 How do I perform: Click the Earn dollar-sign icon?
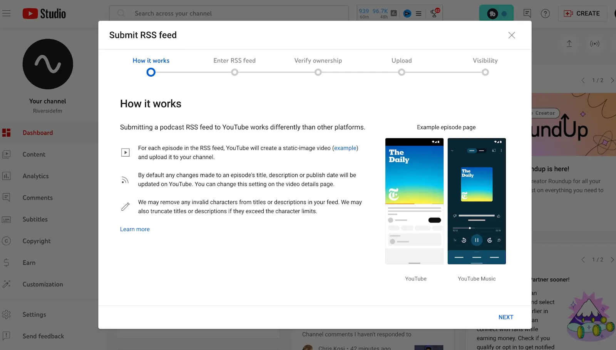(6, 263)
